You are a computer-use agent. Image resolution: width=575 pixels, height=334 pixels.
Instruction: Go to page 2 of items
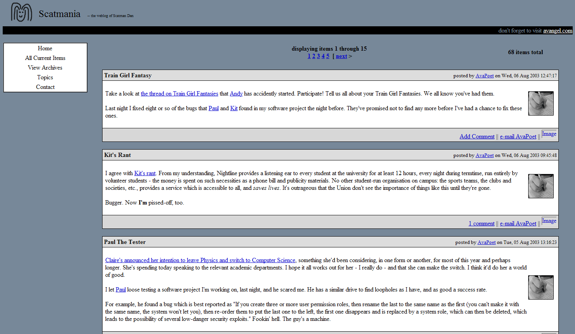click(314, 56)
